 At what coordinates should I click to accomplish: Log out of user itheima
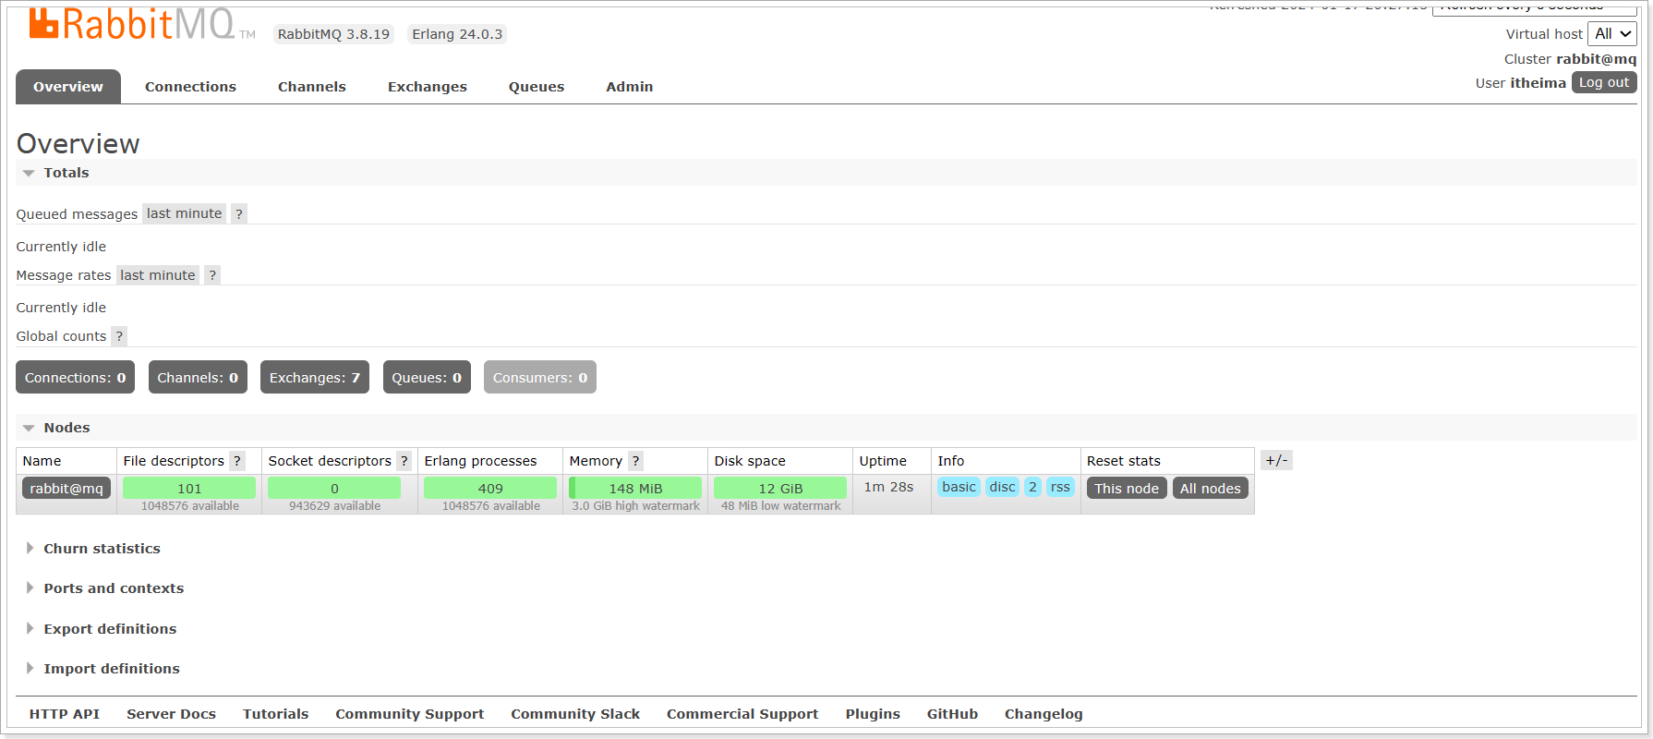click(x=1604, y=82)
